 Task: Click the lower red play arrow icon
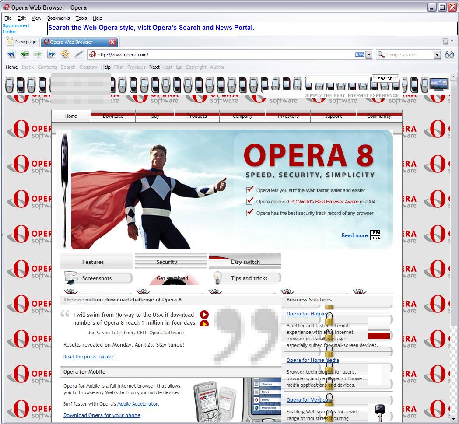tap(204, 323)
